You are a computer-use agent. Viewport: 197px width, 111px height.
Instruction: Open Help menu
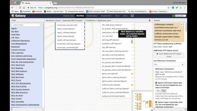118,16
